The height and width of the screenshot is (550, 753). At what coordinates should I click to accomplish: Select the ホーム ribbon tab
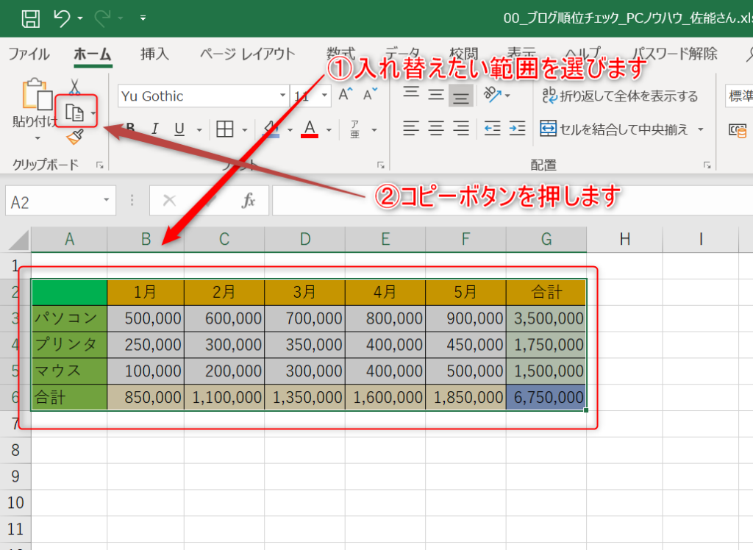(x=93, y=54)
